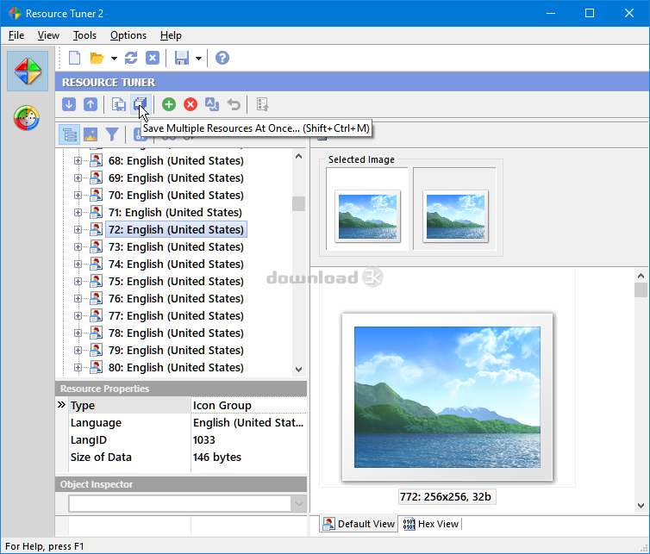The image size is (650, 554).
Task: Open the dropdown arrow beside Save icon
Action: tap(198, 59)
